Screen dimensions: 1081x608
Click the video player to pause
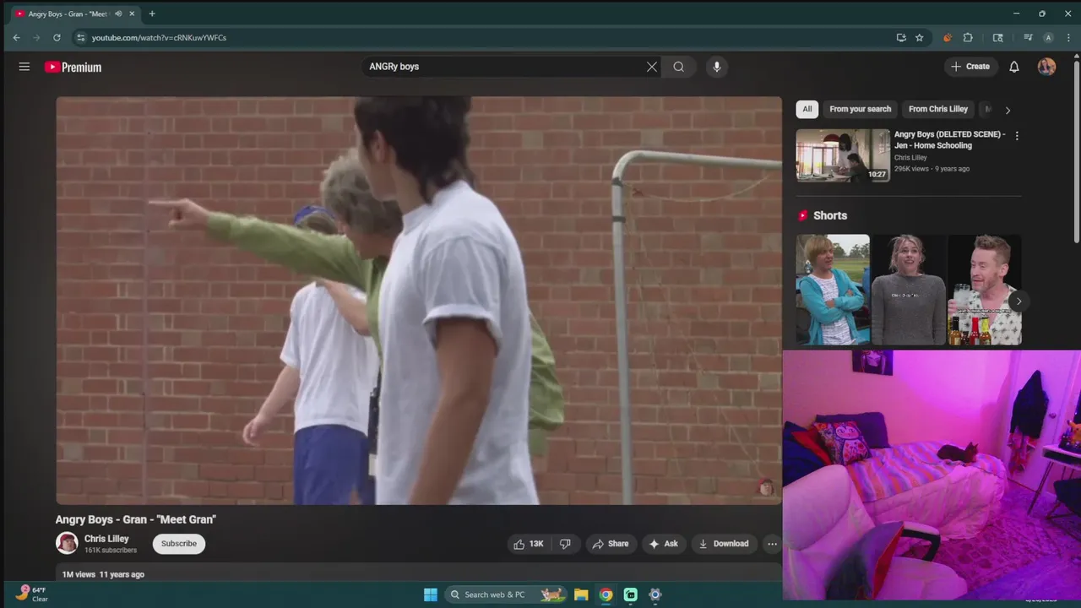419,301
